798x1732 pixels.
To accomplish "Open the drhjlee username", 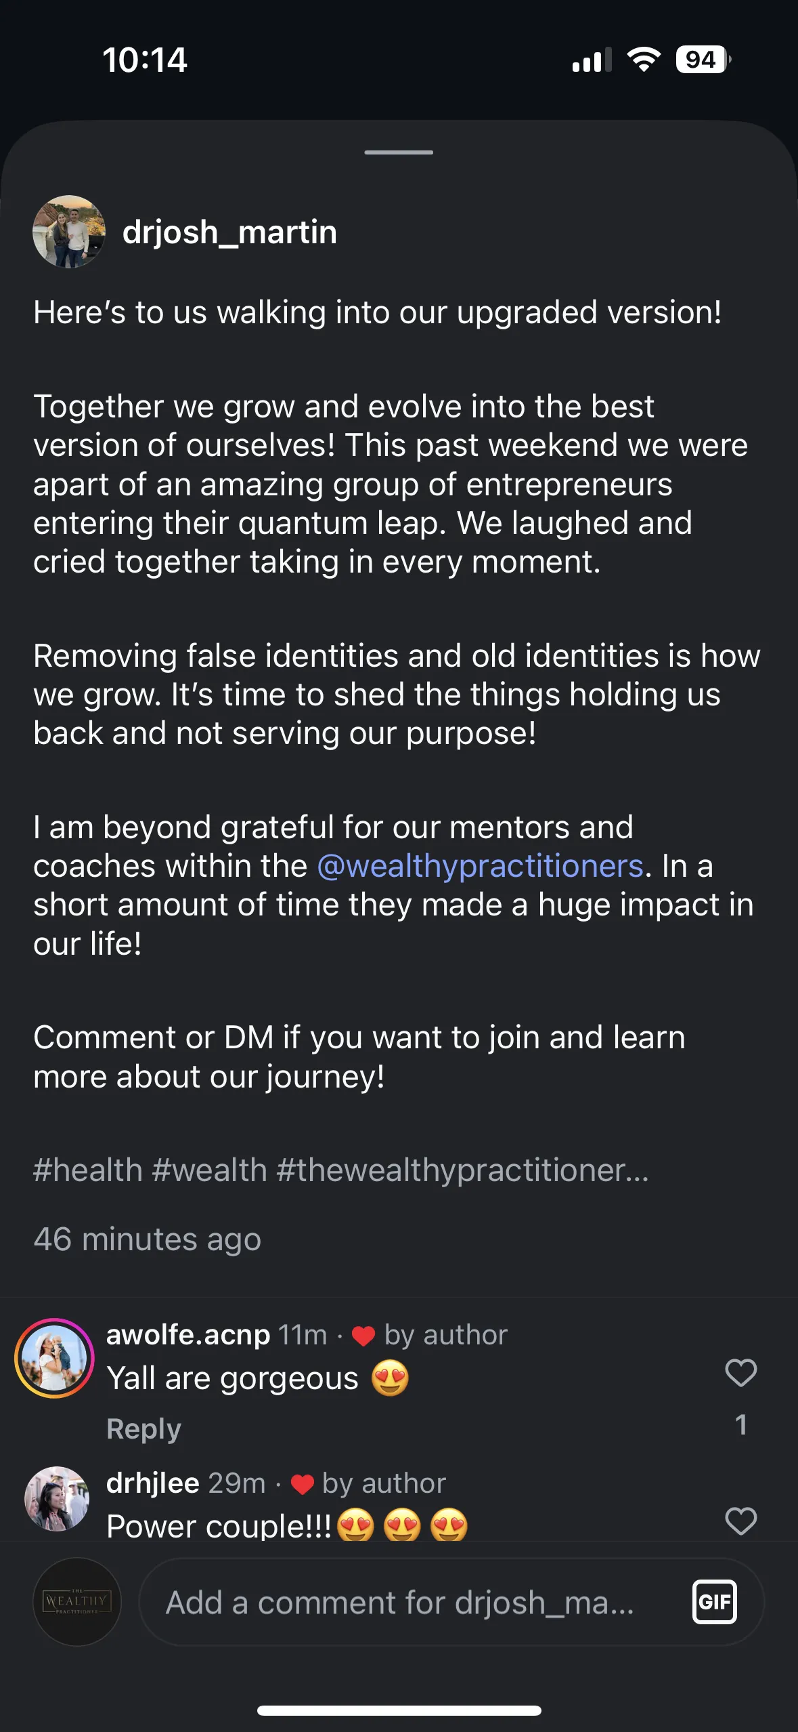I will [153, 1483].
